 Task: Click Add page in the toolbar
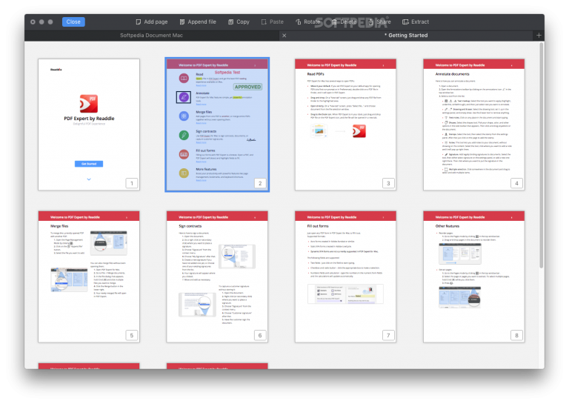point(152,21)
